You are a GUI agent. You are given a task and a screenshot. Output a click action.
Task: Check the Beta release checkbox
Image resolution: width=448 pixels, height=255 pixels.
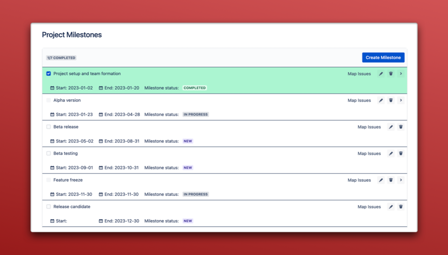(x=49, y=127)
